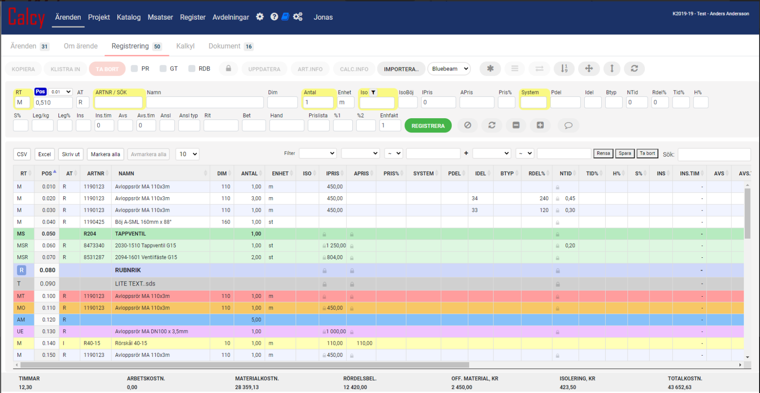Click the four-arrow move icon
The image size is (760, 393).
click(589, 69)
